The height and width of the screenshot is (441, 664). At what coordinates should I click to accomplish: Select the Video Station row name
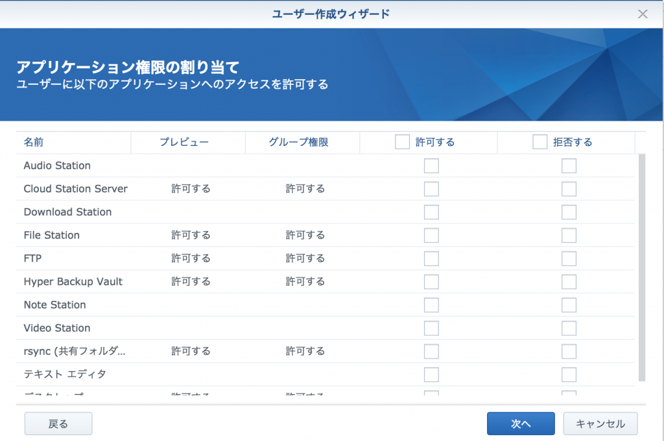point(57,328)
